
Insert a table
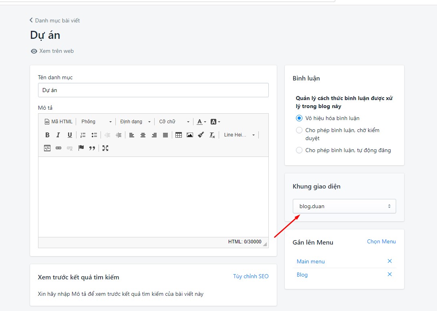coord(179,135)
